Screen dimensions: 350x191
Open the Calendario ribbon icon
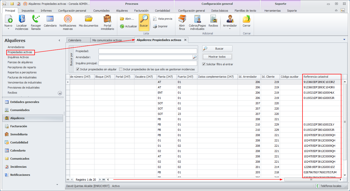[50, 19]
